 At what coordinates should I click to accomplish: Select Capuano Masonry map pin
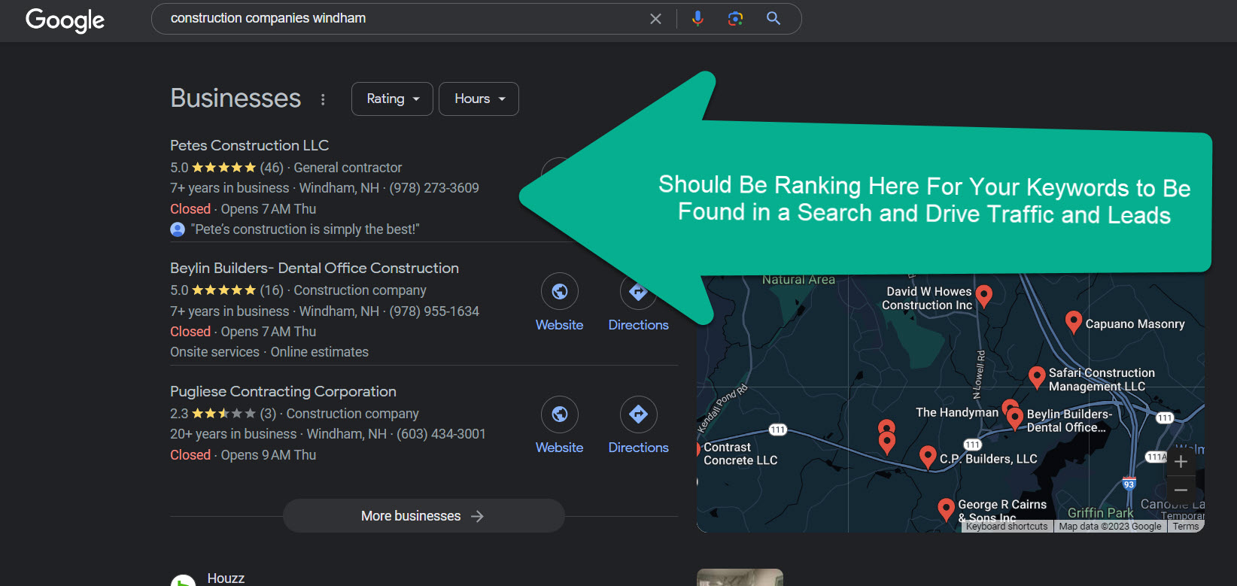tap(1074, 322)
